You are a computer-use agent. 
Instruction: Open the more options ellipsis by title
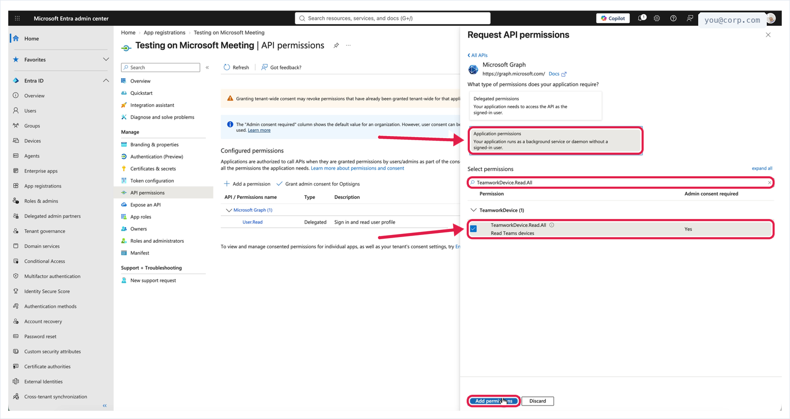[349, 45]
